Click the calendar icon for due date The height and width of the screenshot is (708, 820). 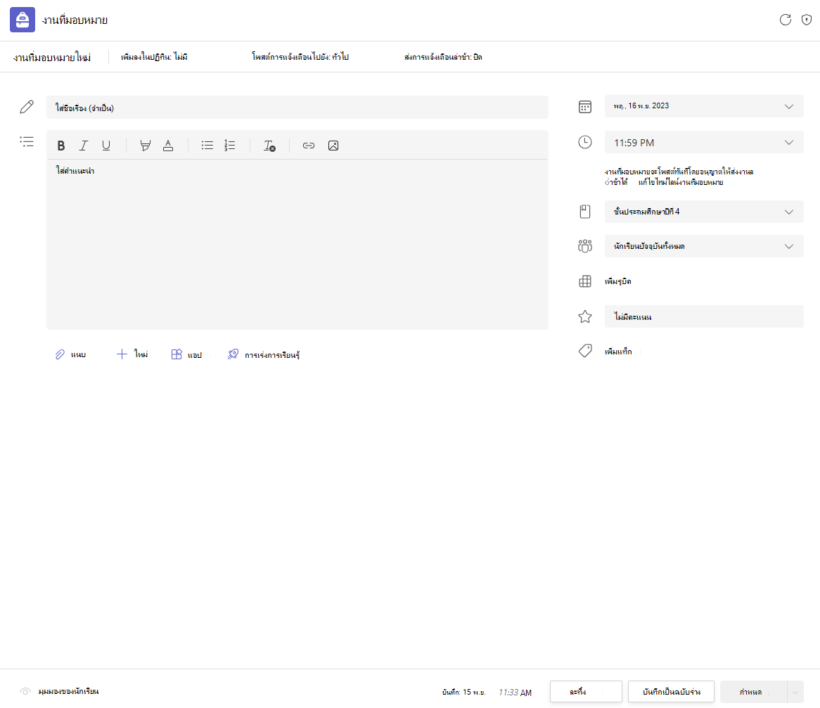click(585, 107)
